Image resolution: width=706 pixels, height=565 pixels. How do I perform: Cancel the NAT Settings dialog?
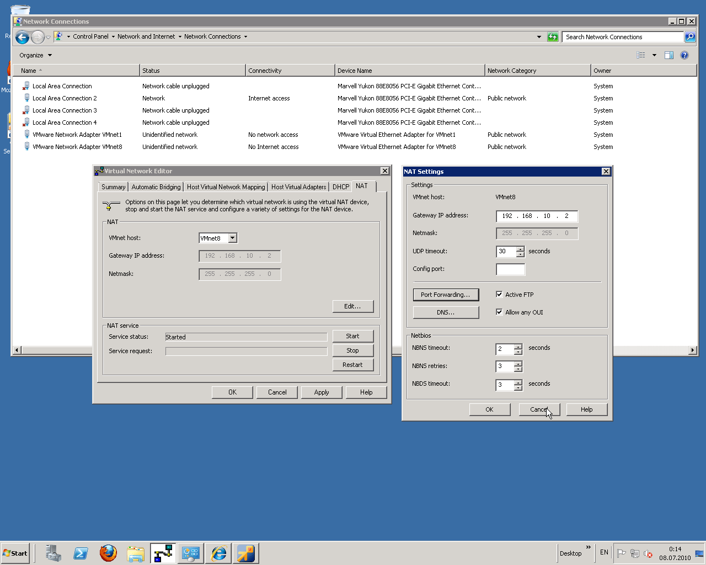(539, 409)
